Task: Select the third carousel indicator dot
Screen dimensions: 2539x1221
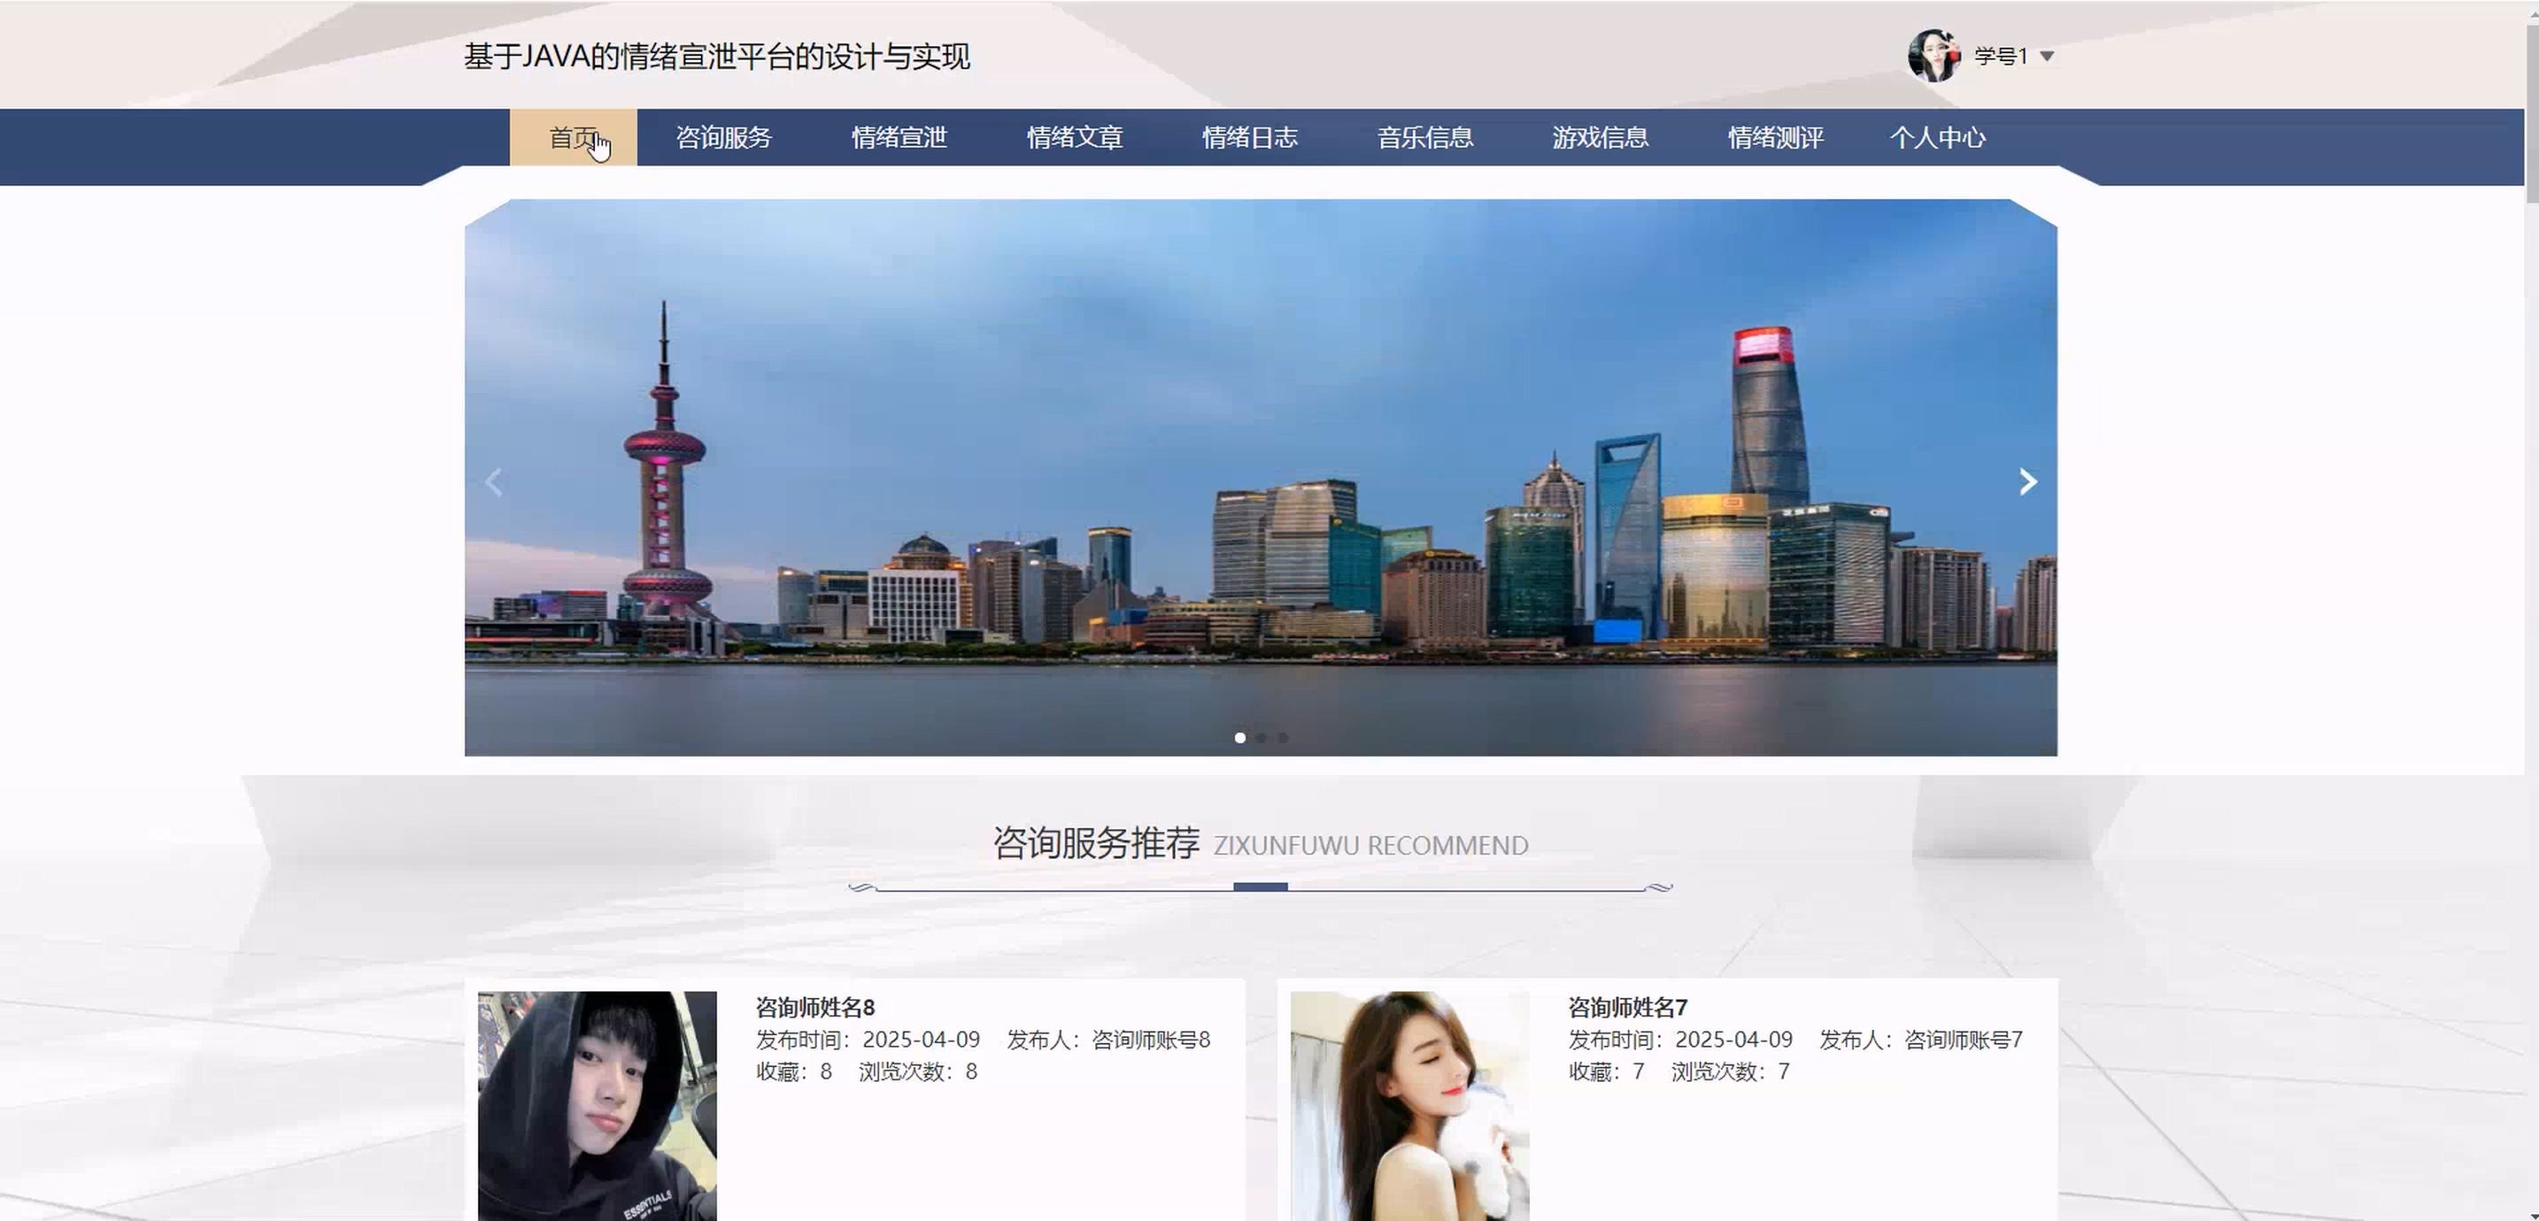Action: point(1284,737)
